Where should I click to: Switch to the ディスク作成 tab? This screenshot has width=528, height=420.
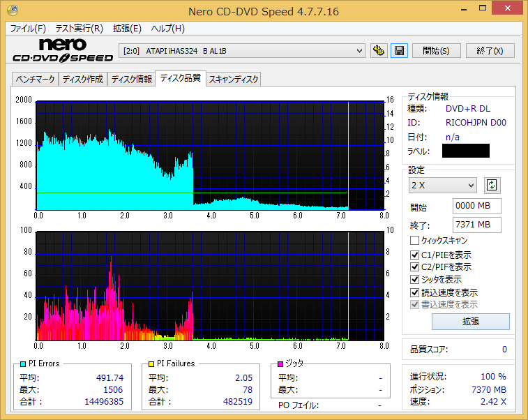83,80
